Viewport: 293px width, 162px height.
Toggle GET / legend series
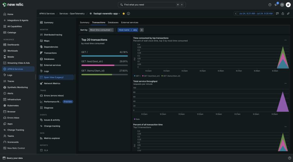coord(137,76)
